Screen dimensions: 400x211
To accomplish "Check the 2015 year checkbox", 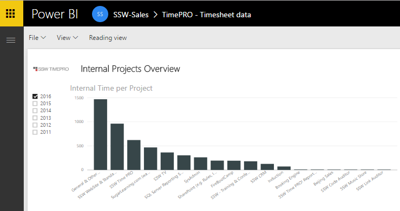I will (35, 104).
